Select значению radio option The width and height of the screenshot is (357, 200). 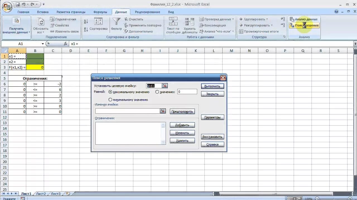click(157, 92)
